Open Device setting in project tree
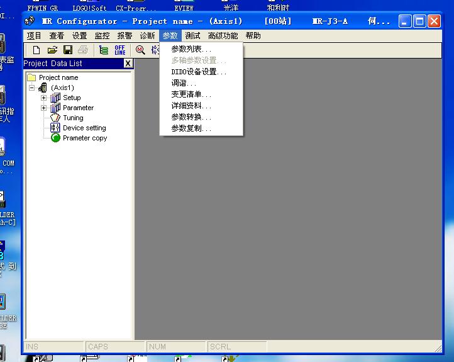The width and height of the screenshot is (454, 362). [x=84, y=128]
